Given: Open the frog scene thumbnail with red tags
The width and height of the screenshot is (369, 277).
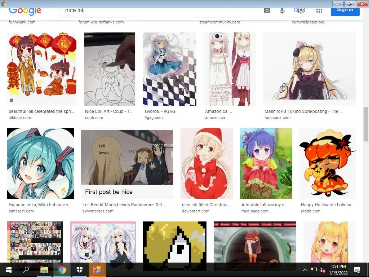Looking at the screenshot, I should (x=255, y=242).
